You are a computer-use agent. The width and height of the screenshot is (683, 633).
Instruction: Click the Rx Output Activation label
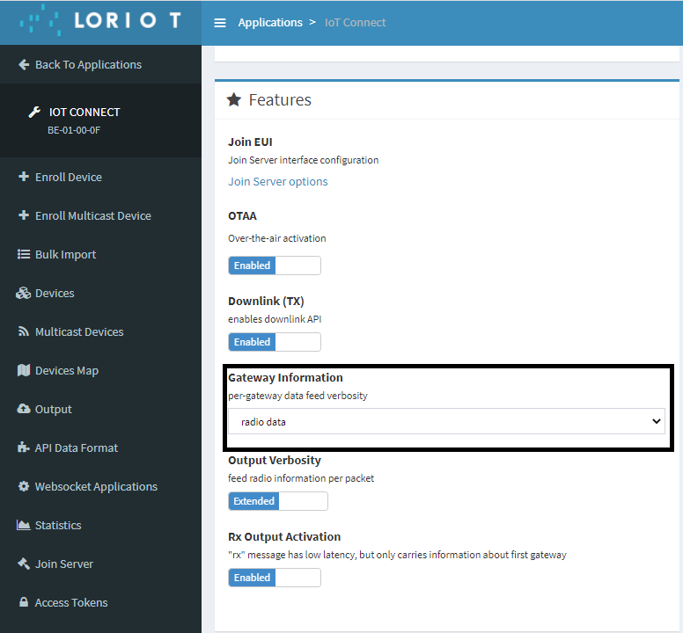284,537
